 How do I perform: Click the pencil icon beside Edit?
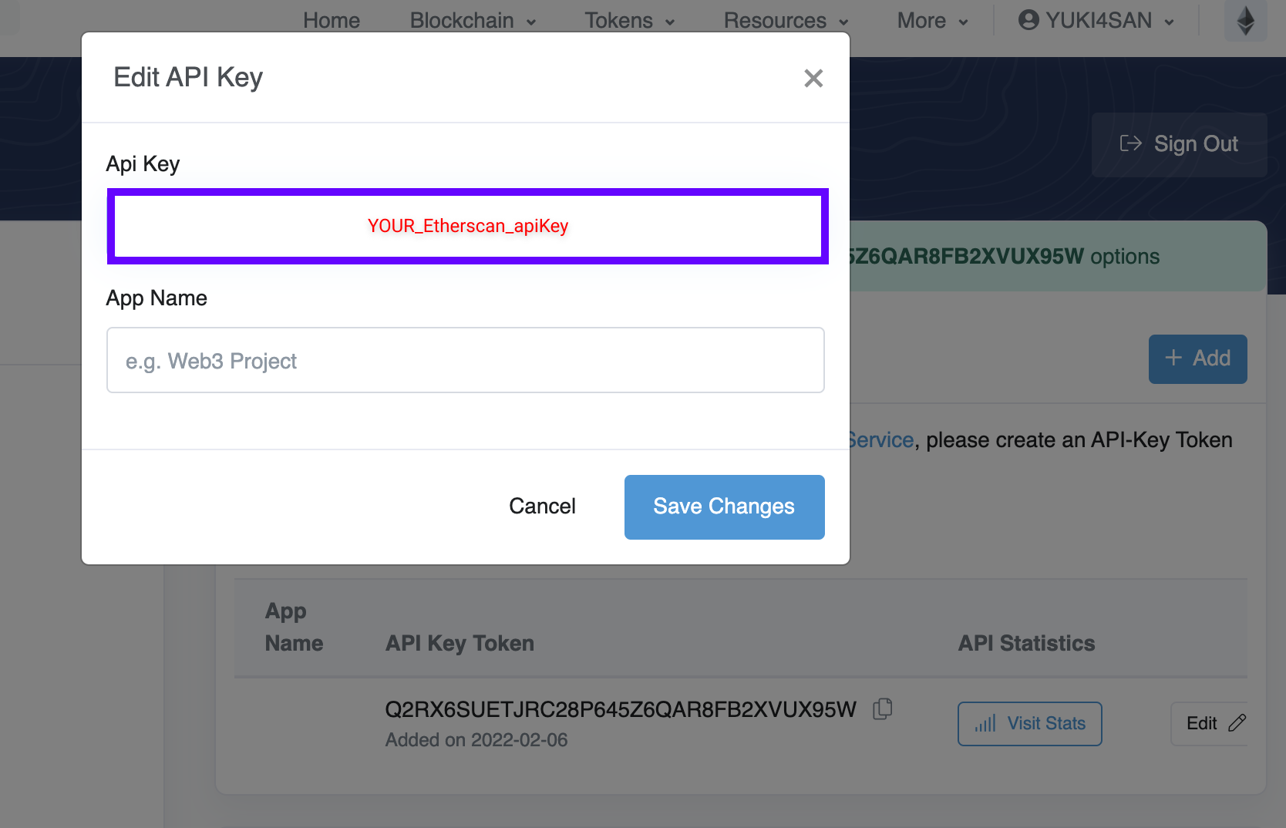click(1237, 723)
